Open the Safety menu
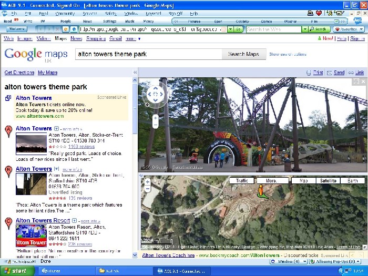Screen dimensions: 368x276 tap(111, 14)
